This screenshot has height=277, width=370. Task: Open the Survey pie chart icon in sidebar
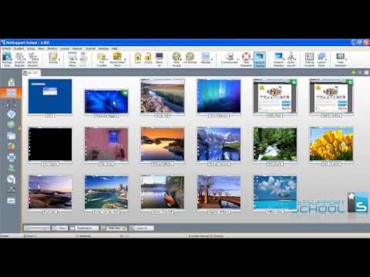(11, 147)
